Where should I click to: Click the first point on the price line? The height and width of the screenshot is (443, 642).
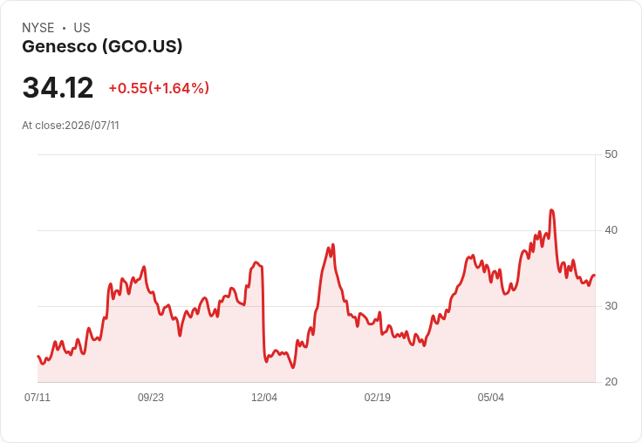pos(38,356)
